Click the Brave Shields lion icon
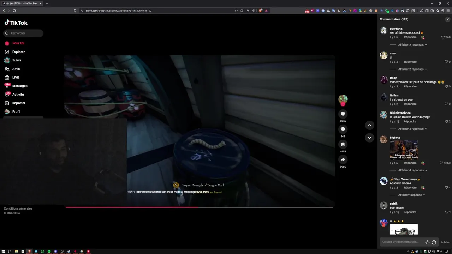This screenshot has width=452, height=254. click(261, 11)
